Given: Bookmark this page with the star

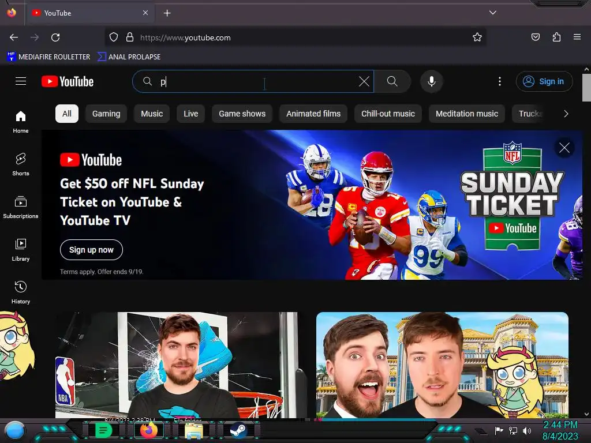Looking at the screenshot, I should click(477, 37).
